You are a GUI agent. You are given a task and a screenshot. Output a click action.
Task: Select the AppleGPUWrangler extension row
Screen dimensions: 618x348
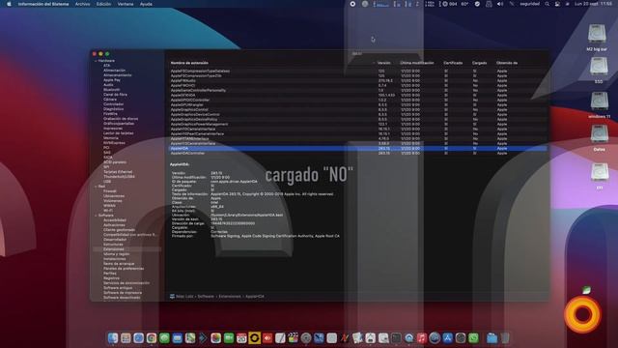[x=358, y=104]
